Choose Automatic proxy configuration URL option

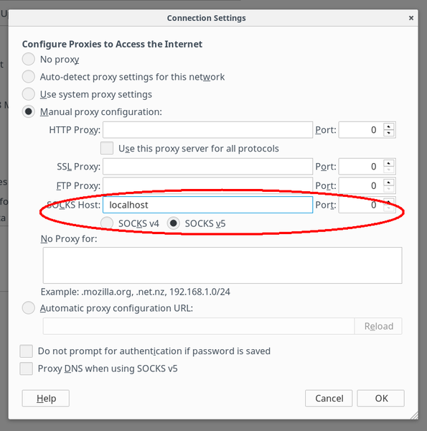point(28,308)
